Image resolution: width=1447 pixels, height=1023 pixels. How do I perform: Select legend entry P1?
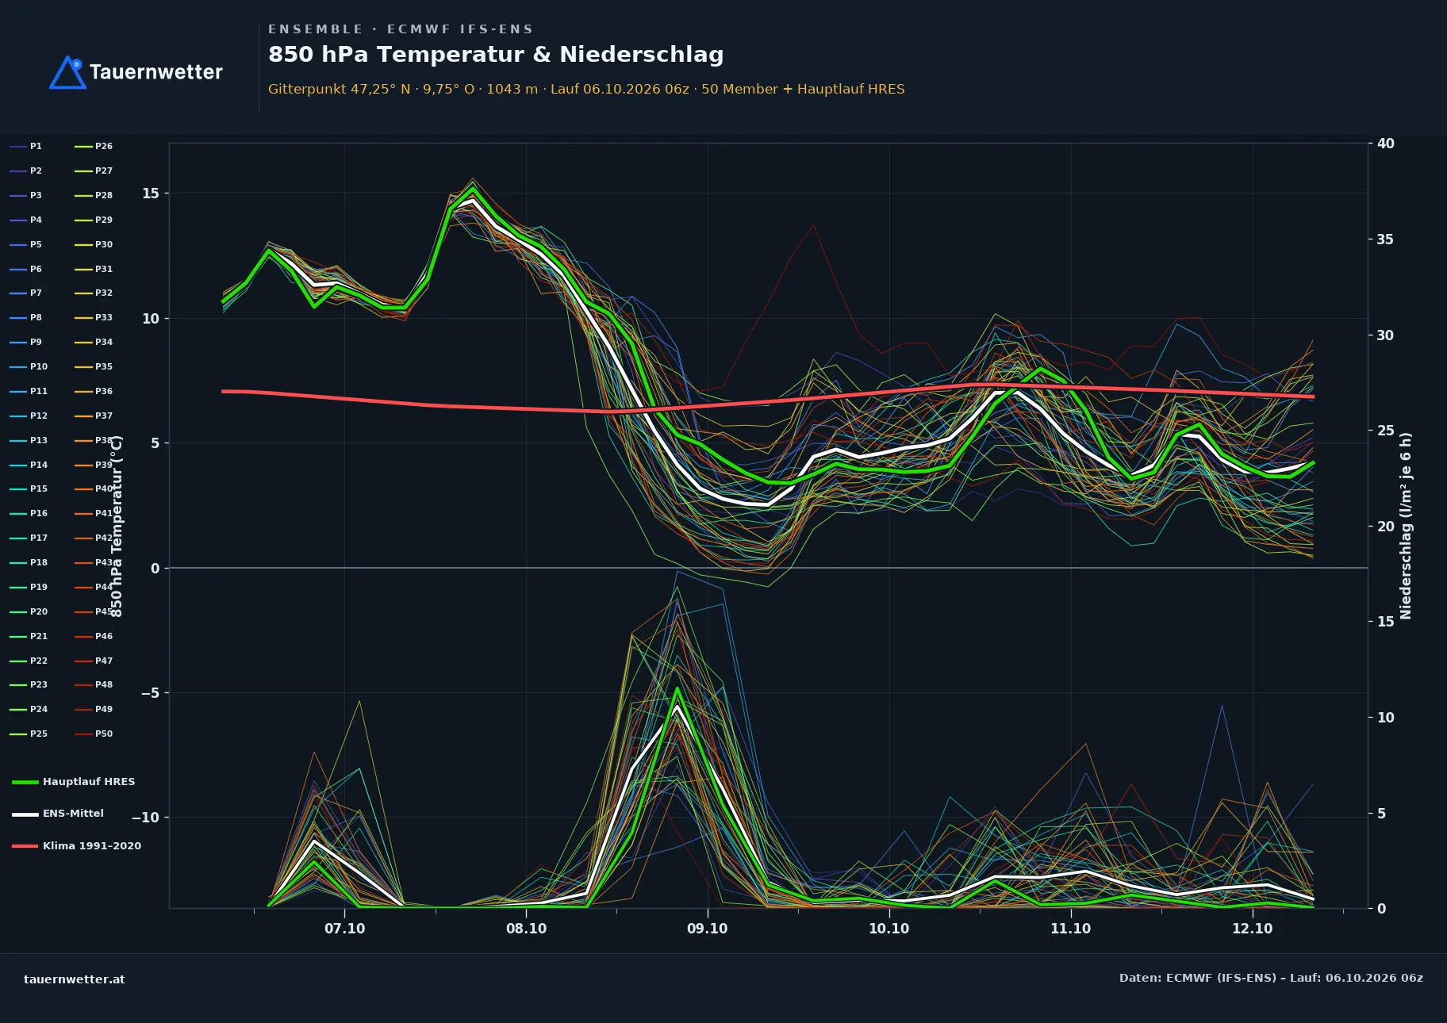tap(25, 146)
